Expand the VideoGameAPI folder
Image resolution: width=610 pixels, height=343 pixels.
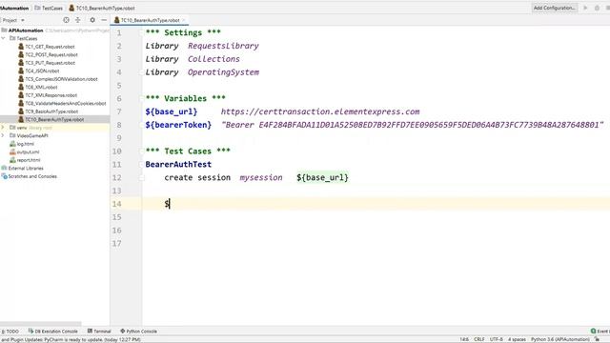click(x=3, y=135)
